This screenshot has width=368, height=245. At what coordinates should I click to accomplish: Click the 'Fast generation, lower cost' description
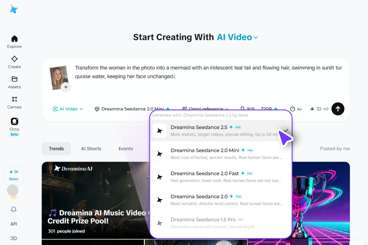pyautogui.click(x=226, y=180)
